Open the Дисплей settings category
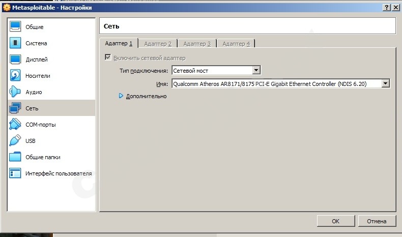Screen dimensions: 402x237 (51, 60)
